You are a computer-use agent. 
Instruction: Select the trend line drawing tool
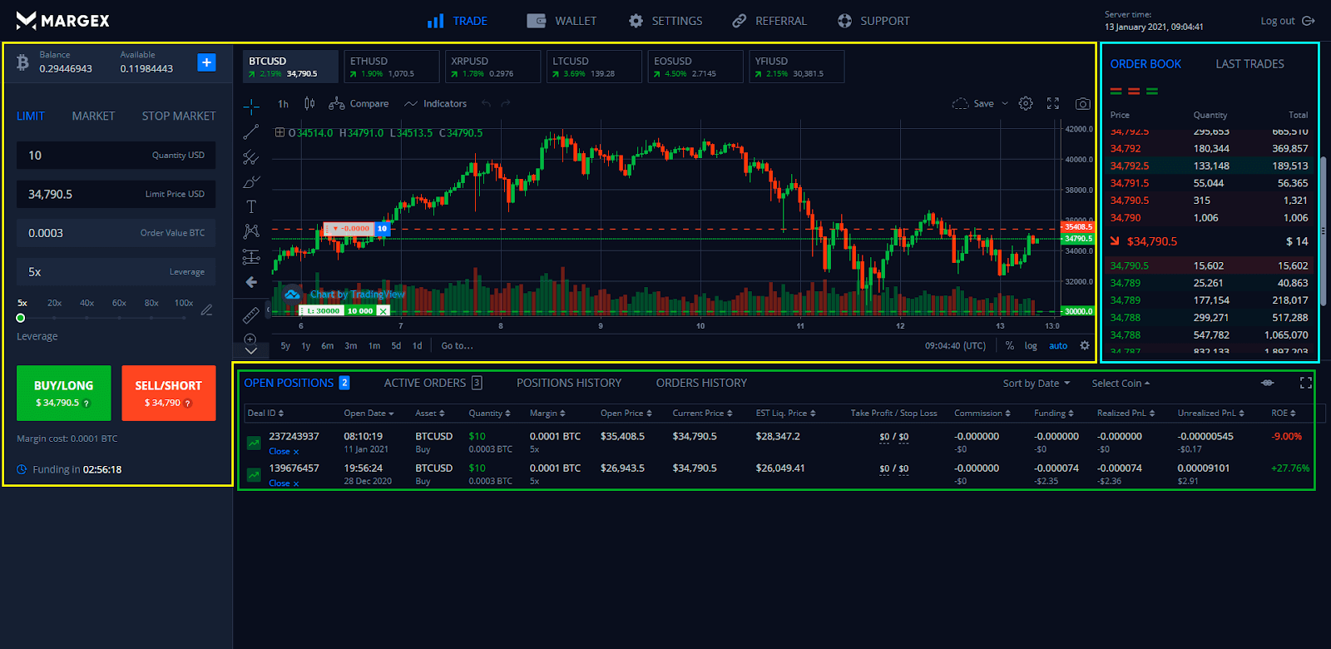point(250,132)
